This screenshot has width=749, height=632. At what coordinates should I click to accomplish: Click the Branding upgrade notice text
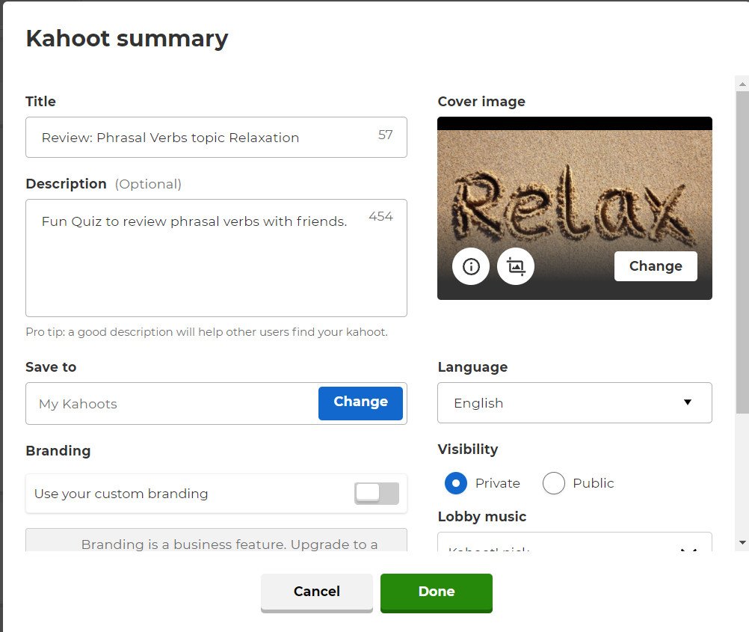pos(229,544)
